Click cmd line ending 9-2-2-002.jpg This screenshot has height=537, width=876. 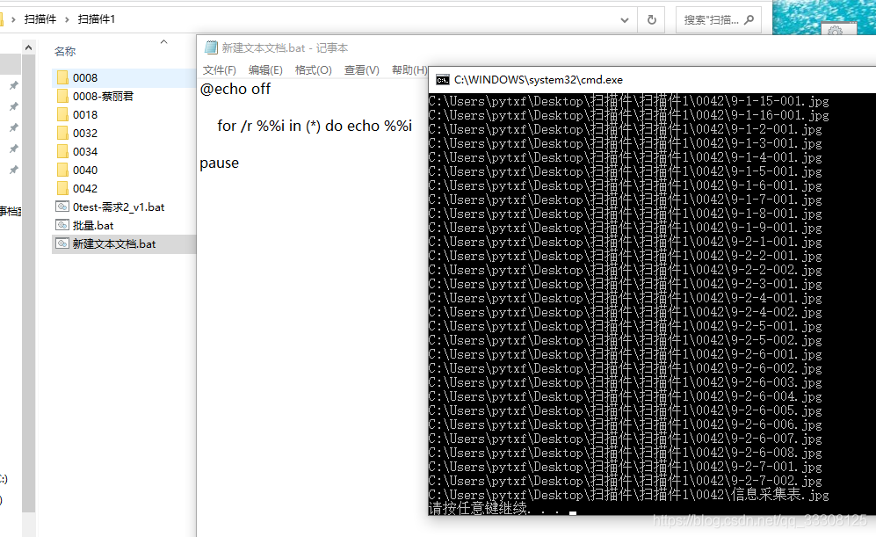point(626,270)
